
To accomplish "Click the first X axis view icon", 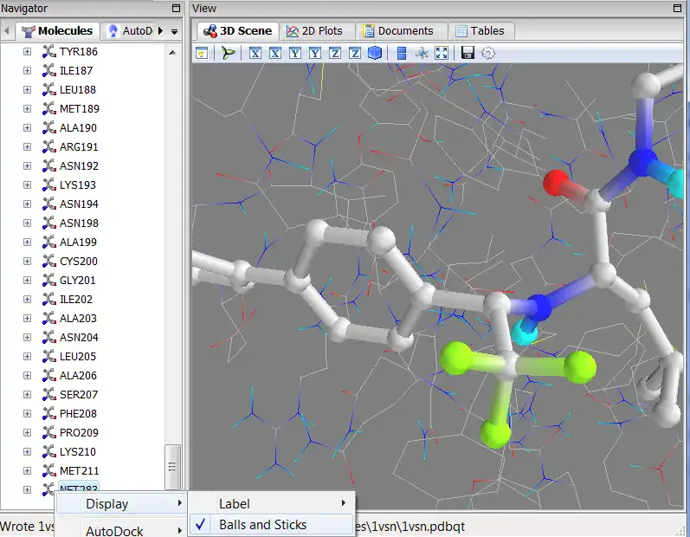I will 255,53.
